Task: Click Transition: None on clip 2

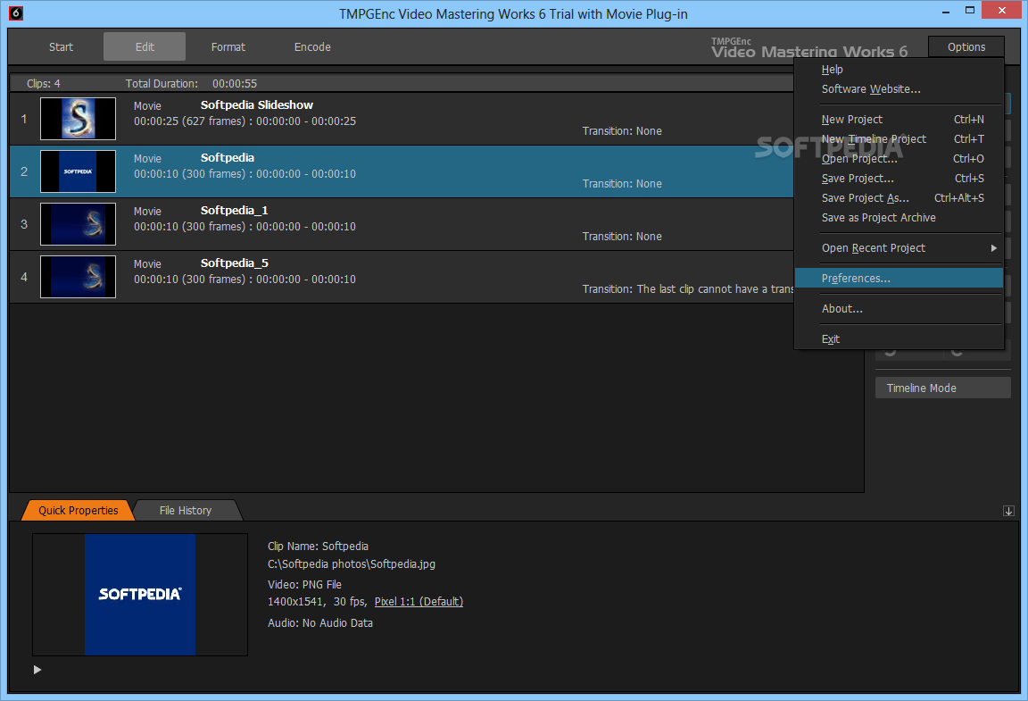Action: pyautogui.click(x=622, y=184)
